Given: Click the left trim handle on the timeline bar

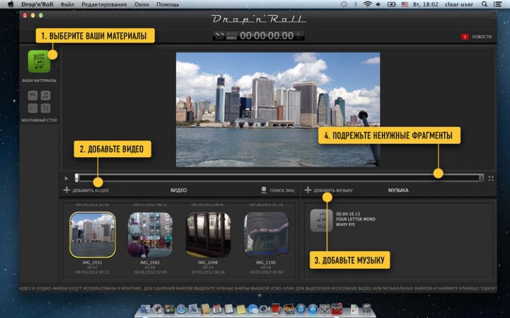Looking at the screenshot, I should 76,178.
